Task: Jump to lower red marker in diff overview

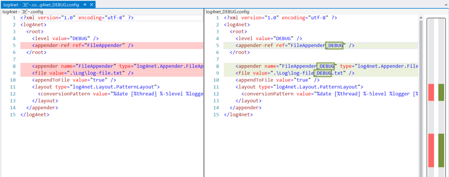Action: (431, 150)
